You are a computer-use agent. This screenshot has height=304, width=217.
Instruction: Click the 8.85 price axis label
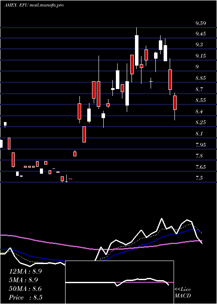click(x=201, y=78)
